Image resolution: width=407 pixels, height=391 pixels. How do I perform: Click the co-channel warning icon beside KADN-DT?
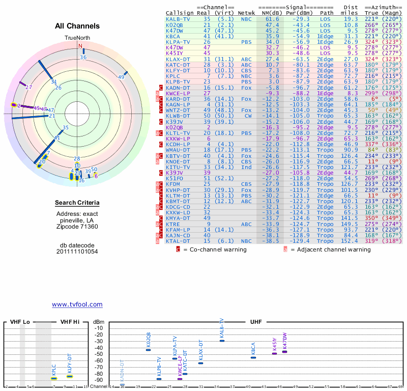point(161,88)
